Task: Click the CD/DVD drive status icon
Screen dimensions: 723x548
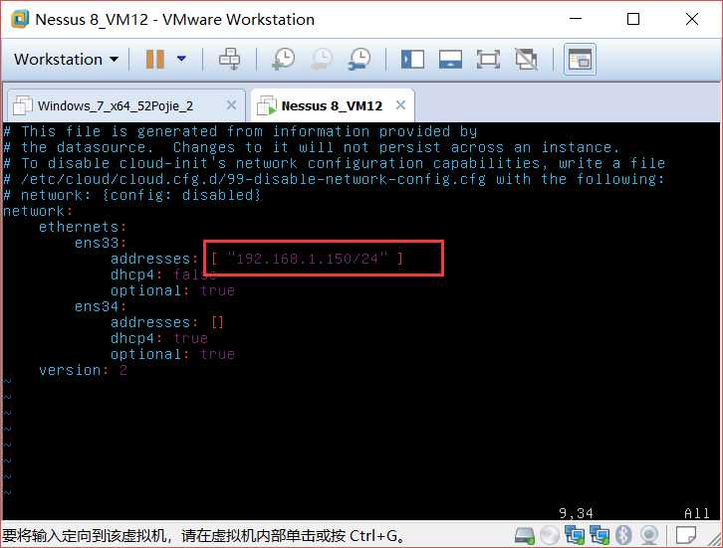Action: click(549, 535)
